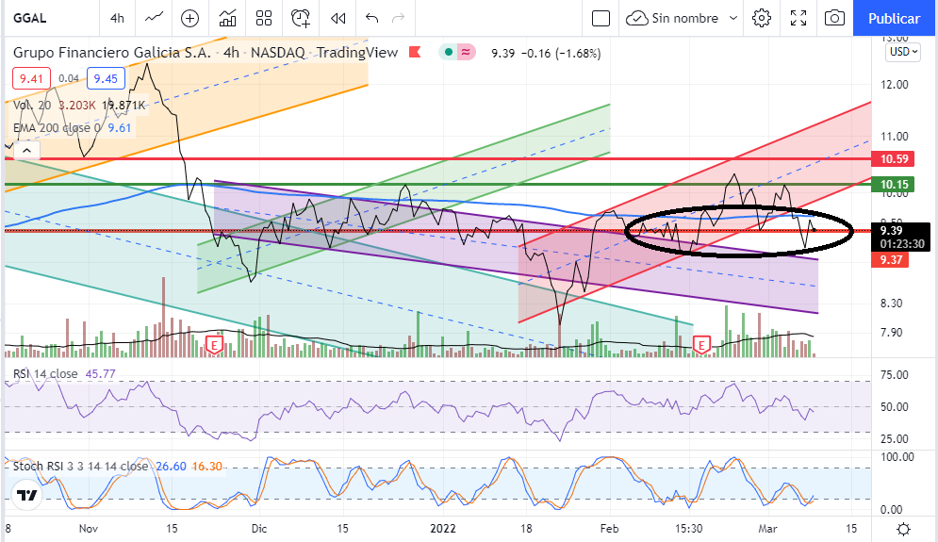Screen dimensions: 938x542
Task: Click the red flag icon beside TradingView title
Action: point(415,53)
